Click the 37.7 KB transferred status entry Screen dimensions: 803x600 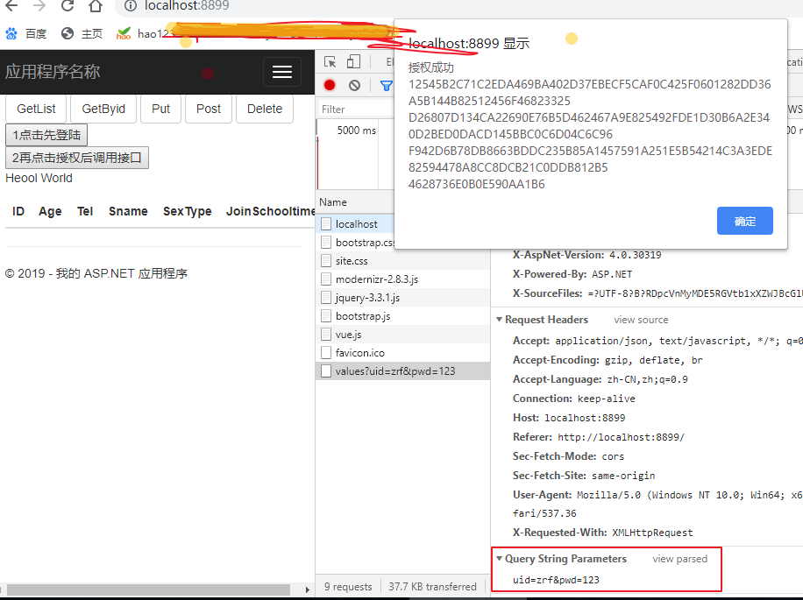pyautogui.click(x=432, y=587)
